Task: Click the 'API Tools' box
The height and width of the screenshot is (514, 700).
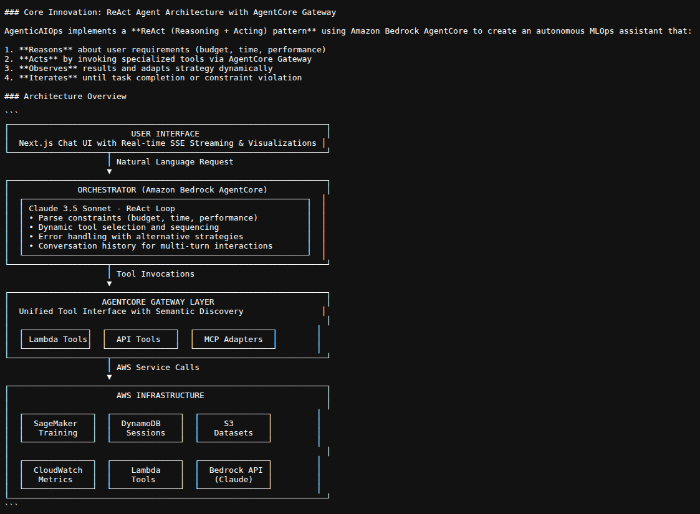Action: click(x=141, y=340)
